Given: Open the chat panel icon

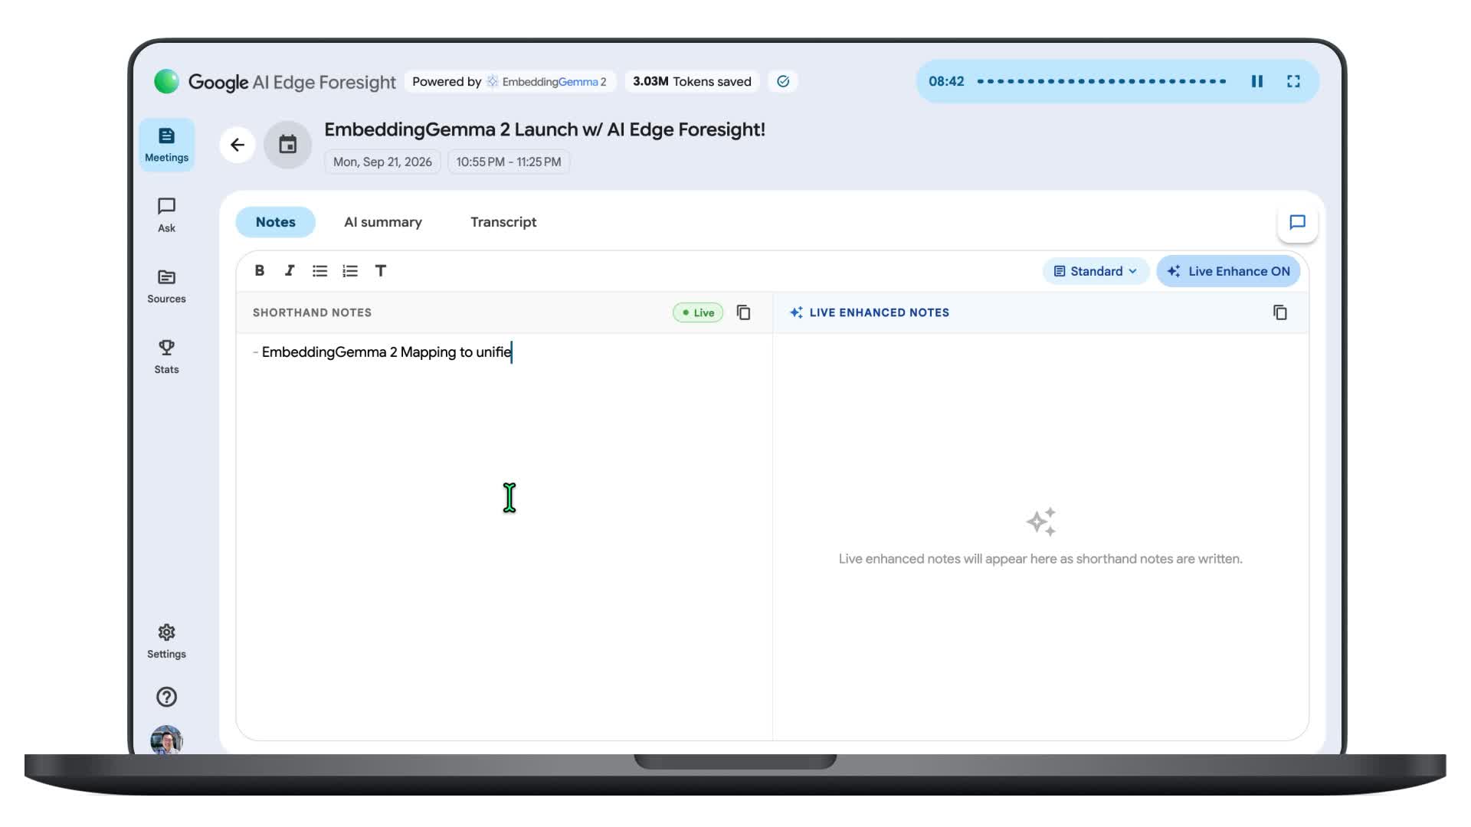Looking at the screenshot, I should (1297, 222).
